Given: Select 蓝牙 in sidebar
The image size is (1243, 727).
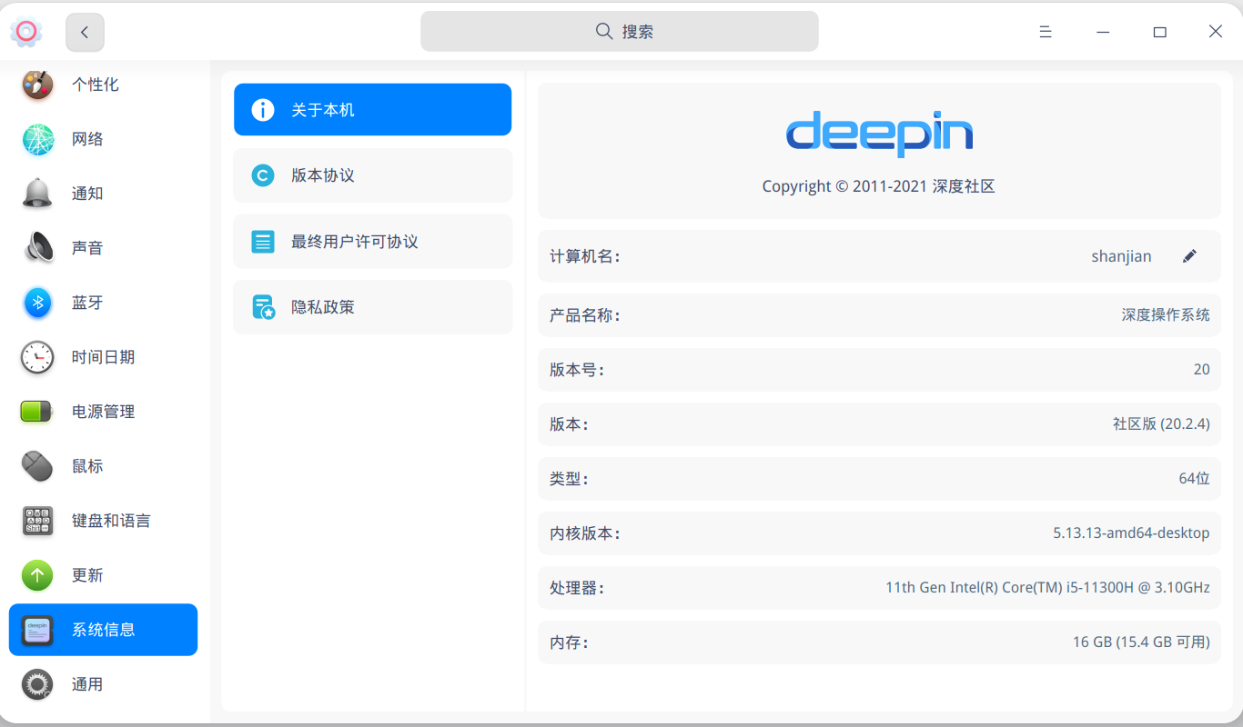Looking at the screenshot, I should [x=103, y=303].
